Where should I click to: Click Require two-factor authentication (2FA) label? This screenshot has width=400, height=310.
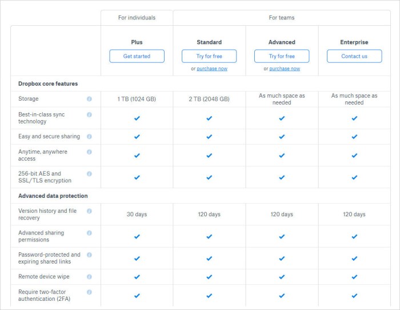pyautogui.click(x=44, y=296)
